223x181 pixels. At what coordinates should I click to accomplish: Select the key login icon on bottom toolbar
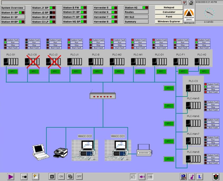tap(24, 177)
